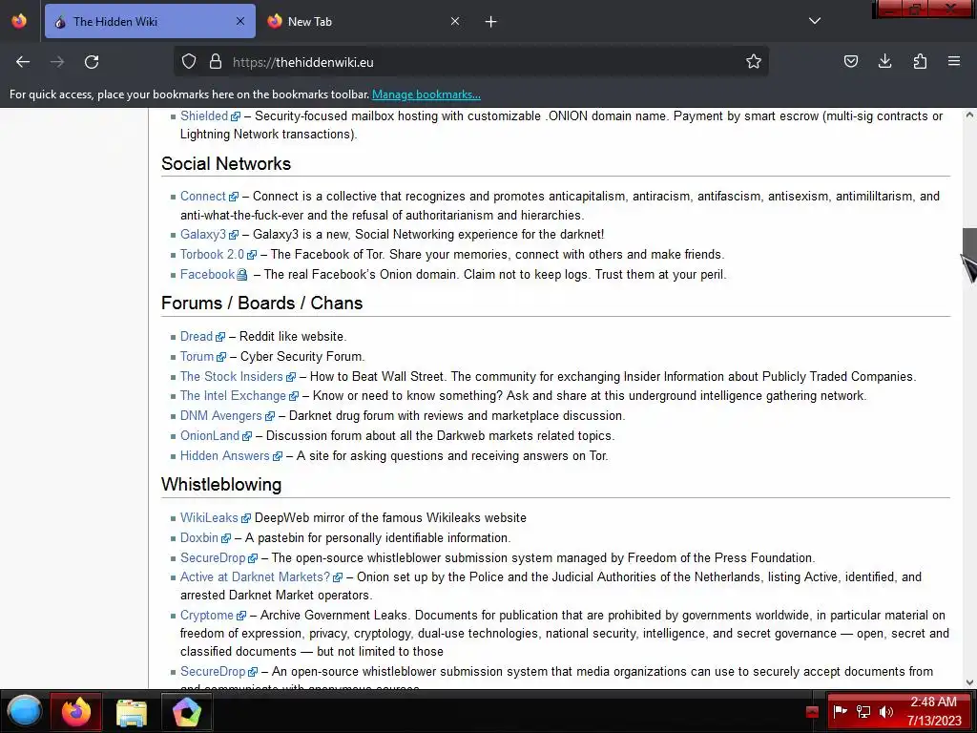Open the Cryptome link
This screenshot has height=733, width=977.
coord(207,616)
